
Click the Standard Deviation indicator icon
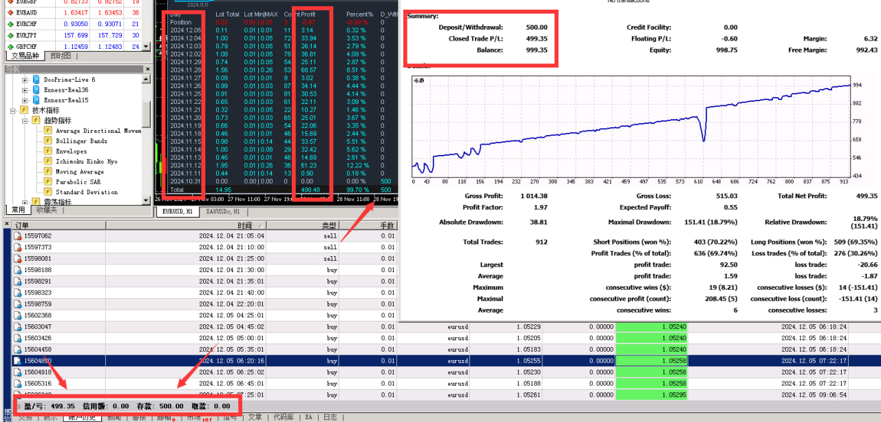pyautogui.click(x=48, y=192)
